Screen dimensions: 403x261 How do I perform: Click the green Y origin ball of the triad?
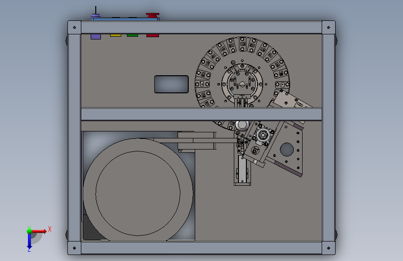(x=29, y=231)
